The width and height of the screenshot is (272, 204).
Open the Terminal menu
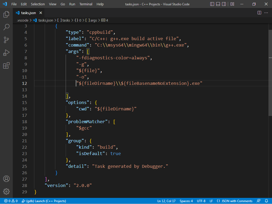pyautogui.click(x=86, y=4)
